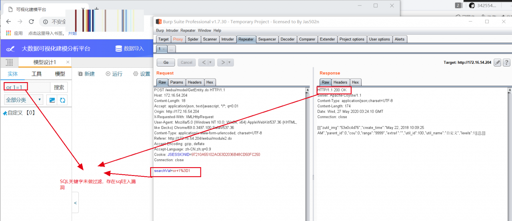
Task: Open the Window menu
Action: tap(204, 30)
